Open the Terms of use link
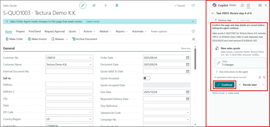This screenshot has height=127, width=270. [218, 93]
